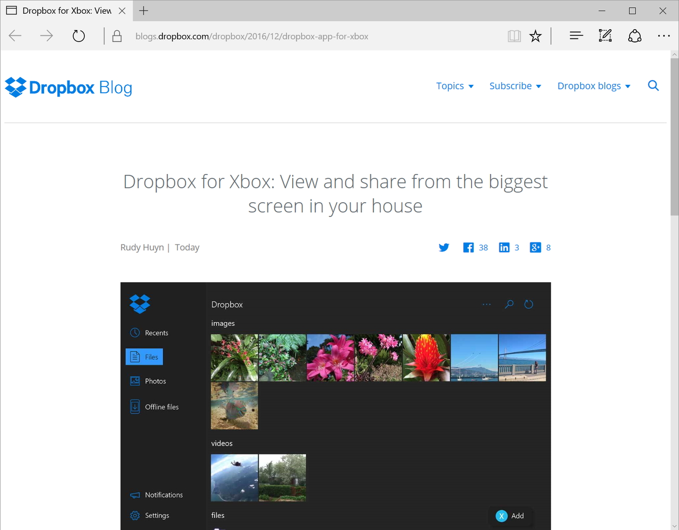Open the ellipsis menu in the Dropbox app
The width and height of the screenshot is (679, 530).
pos(486,304)
